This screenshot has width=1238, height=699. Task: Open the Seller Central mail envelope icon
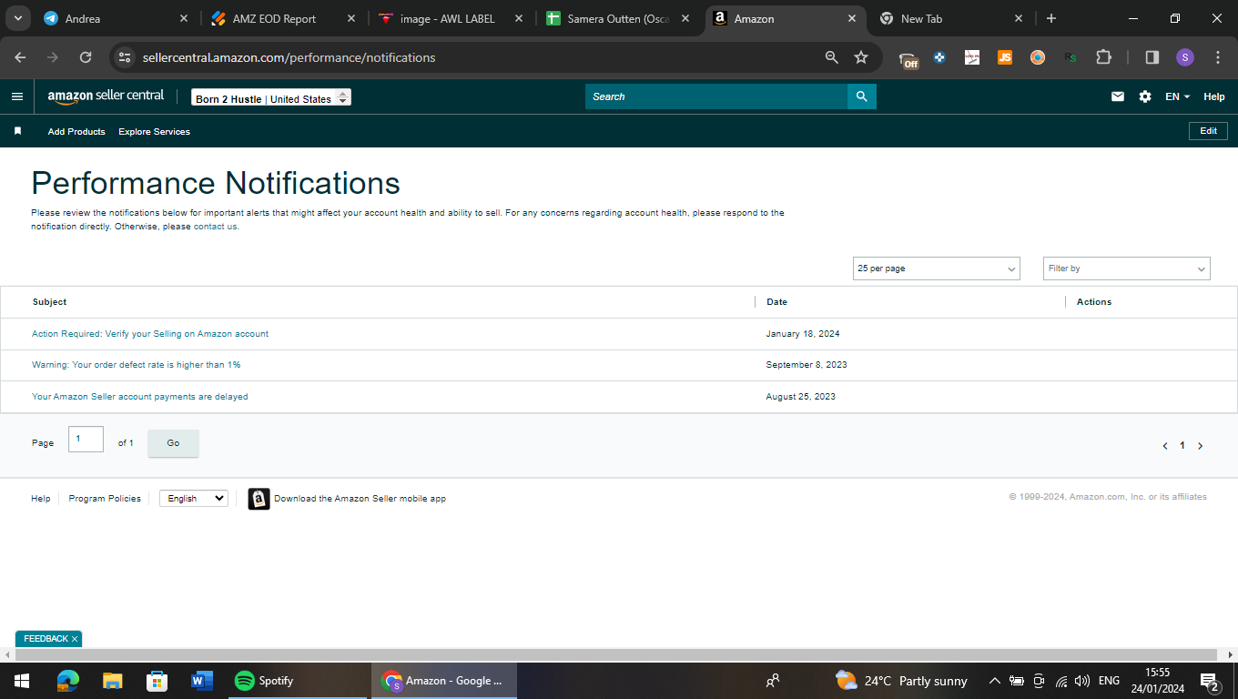[x=1118, y=96]
